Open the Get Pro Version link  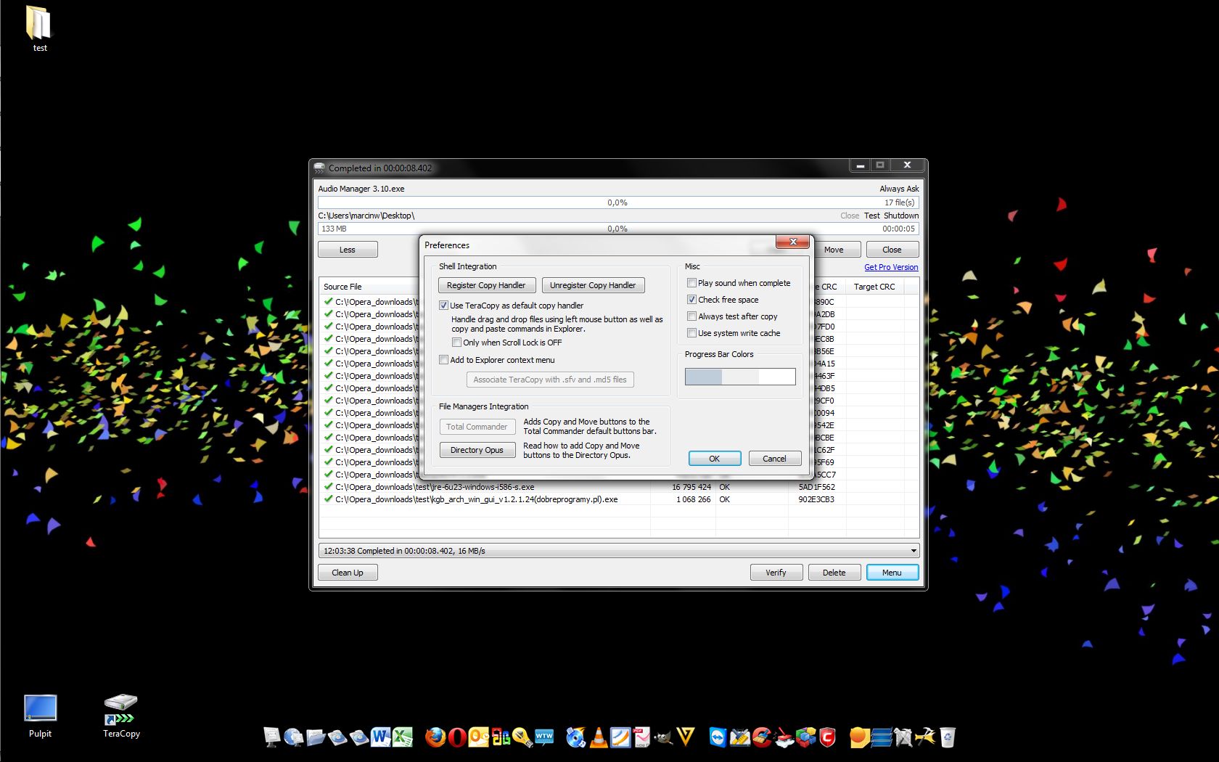891,267
